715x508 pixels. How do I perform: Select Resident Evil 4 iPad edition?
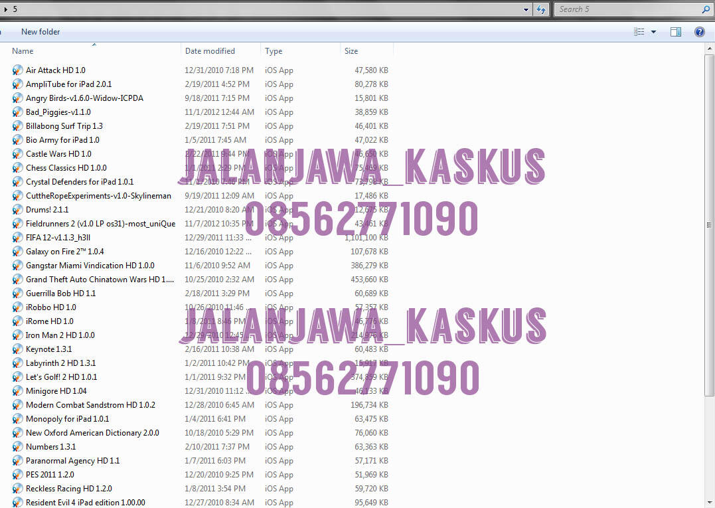(x=85, y=503)
